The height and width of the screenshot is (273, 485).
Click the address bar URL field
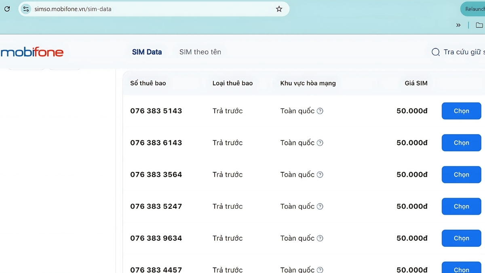coord(154,9)
